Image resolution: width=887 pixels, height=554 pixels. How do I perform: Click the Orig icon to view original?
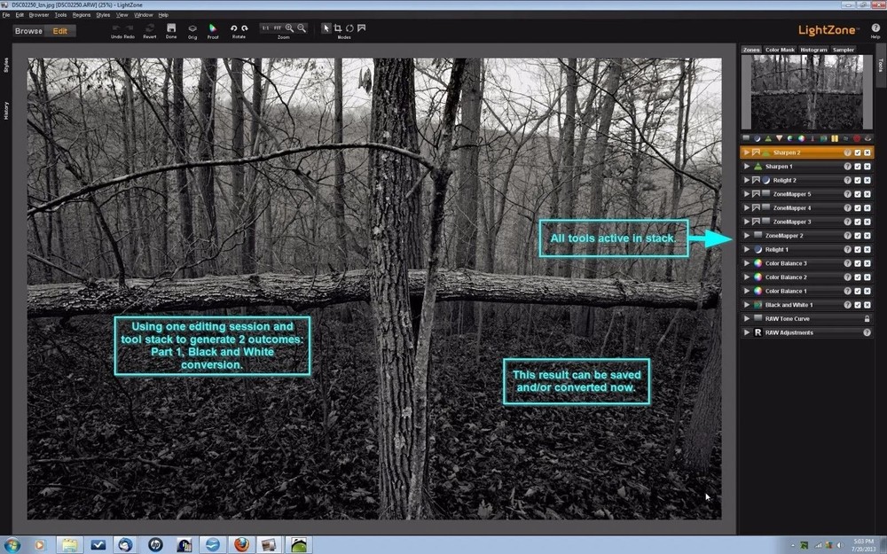tap(192, 27)
